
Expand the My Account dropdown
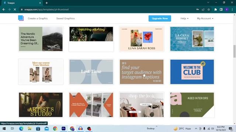coord(205,18)
